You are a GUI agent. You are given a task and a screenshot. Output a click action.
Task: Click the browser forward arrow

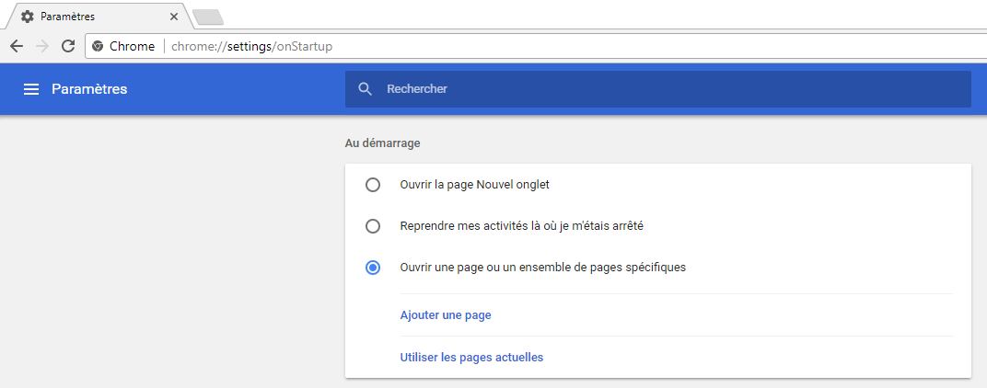click(42, 46)
